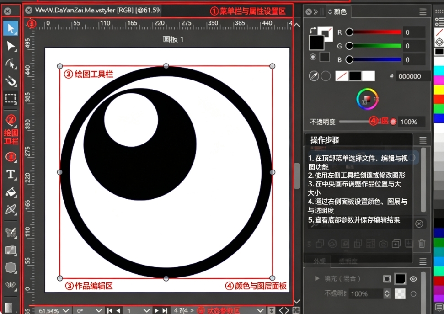Select the arrow Selection tool
This screenshot has height=314, width=444.
(x=11, y=28)
